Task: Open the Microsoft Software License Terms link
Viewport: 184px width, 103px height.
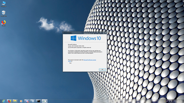Action: tap(82, 61)
